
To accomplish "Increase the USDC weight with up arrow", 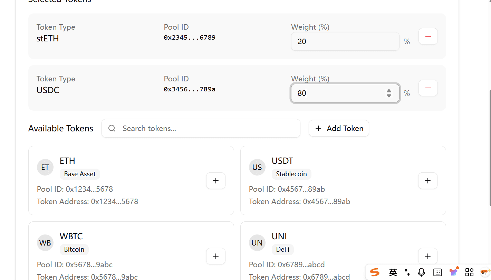I will tap(389, 91).
